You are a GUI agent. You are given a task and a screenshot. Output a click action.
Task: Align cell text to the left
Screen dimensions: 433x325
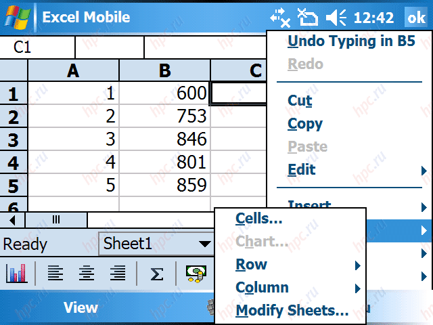[55, 273]
